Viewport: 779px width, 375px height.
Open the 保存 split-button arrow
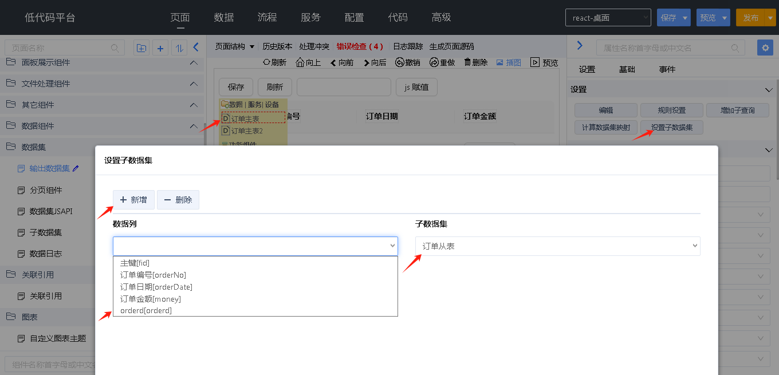pos(685,18)
